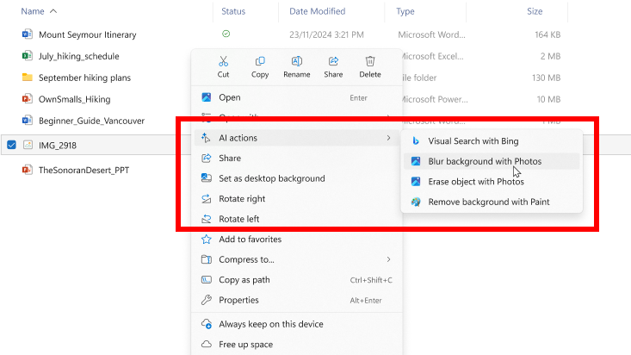The image size is (631, 355).
Task: Select Remove background with Paint
Action: click(488, 202)
